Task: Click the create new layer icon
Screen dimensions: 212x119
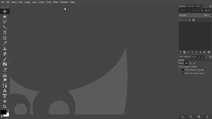Action: click(181, 52)
